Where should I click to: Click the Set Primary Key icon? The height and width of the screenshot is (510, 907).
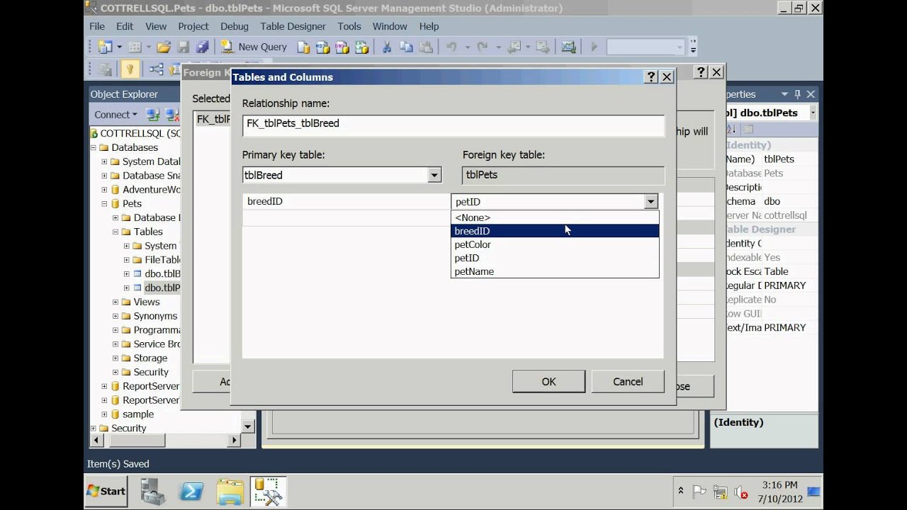[129, 69]
